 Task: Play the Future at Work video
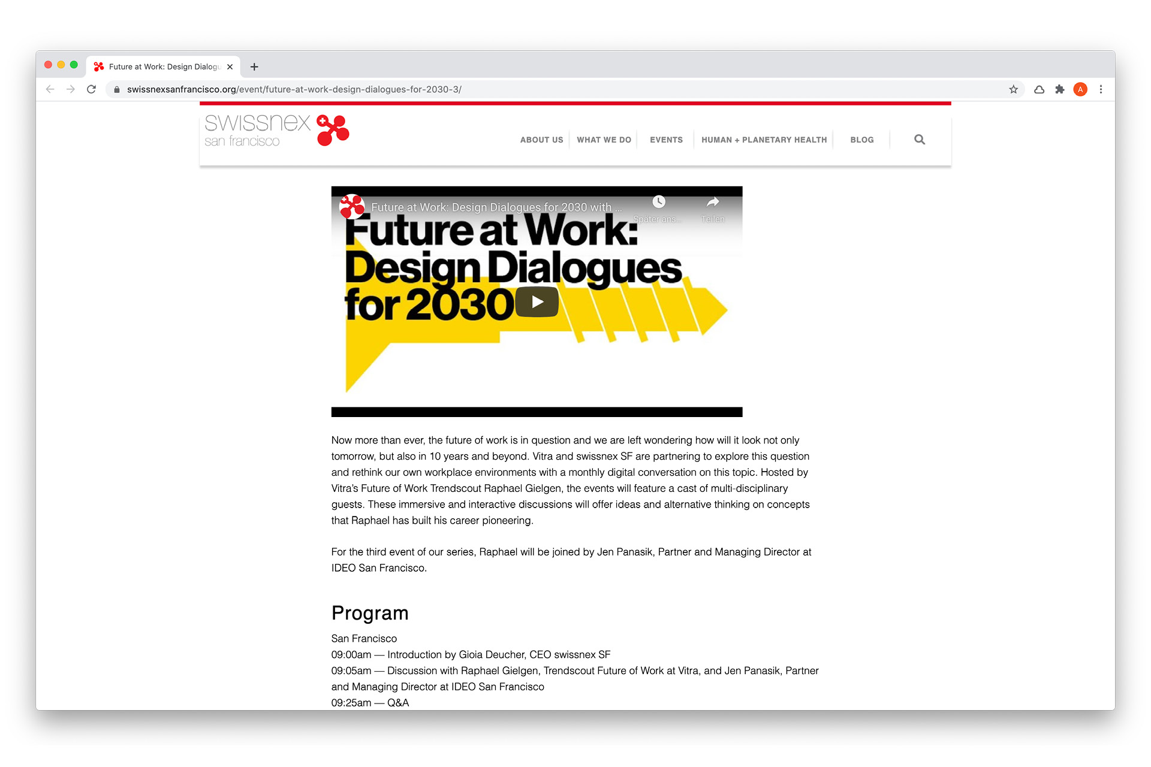pyautogui.click(x=537, y=301)
